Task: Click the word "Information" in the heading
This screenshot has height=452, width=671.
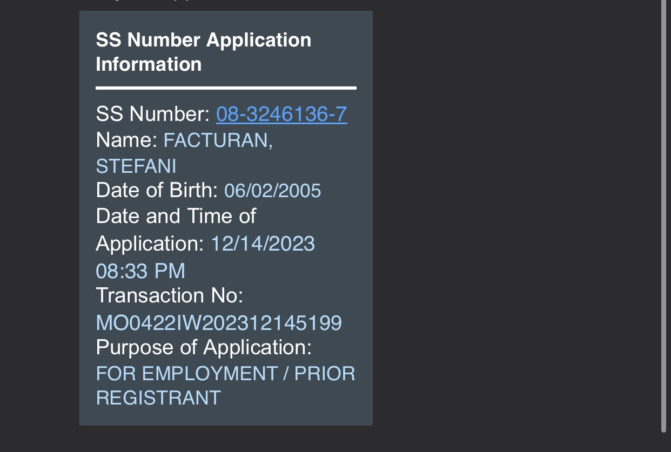Action: click(149, 64)
